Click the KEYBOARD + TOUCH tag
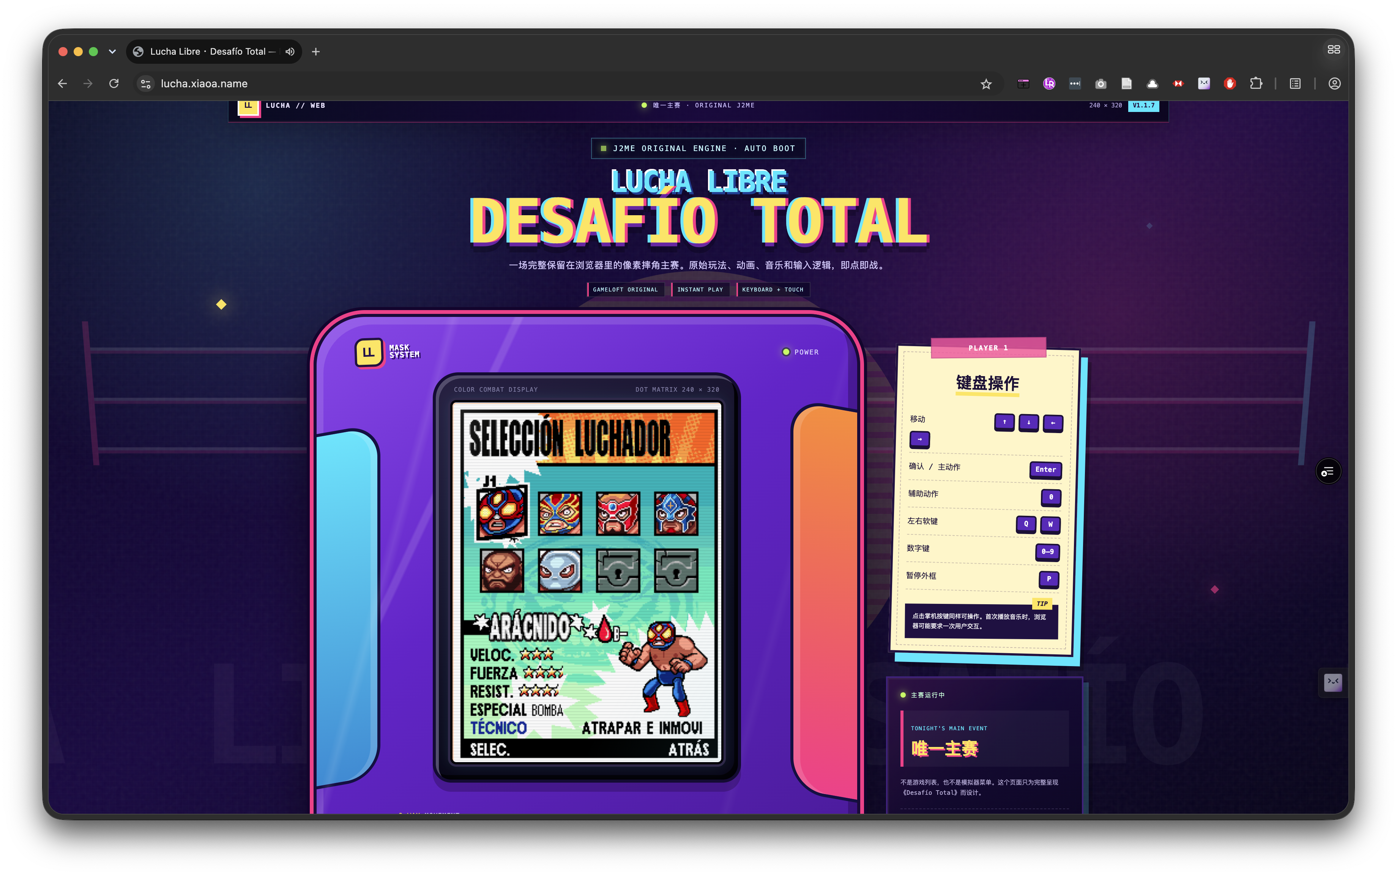This screenshot has width=1397, height=876. [773, 290]
